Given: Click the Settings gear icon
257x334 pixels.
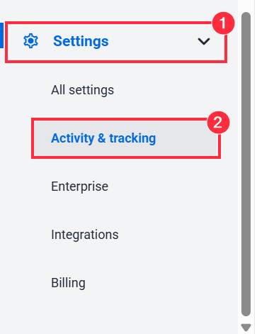Looking at the screenshot, I should (x=30, y=41).
